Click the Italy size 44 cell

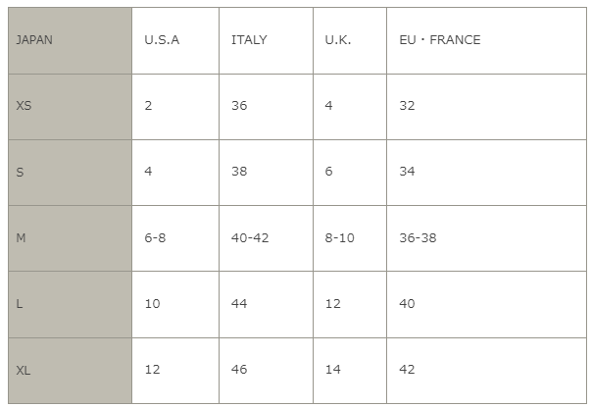tap(266, 304)
